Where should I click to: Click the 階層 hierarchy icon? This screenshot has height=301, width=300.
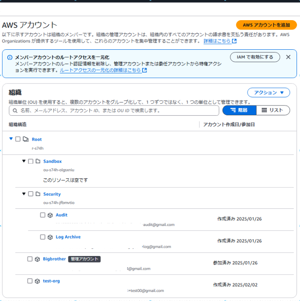click(233, 110)
